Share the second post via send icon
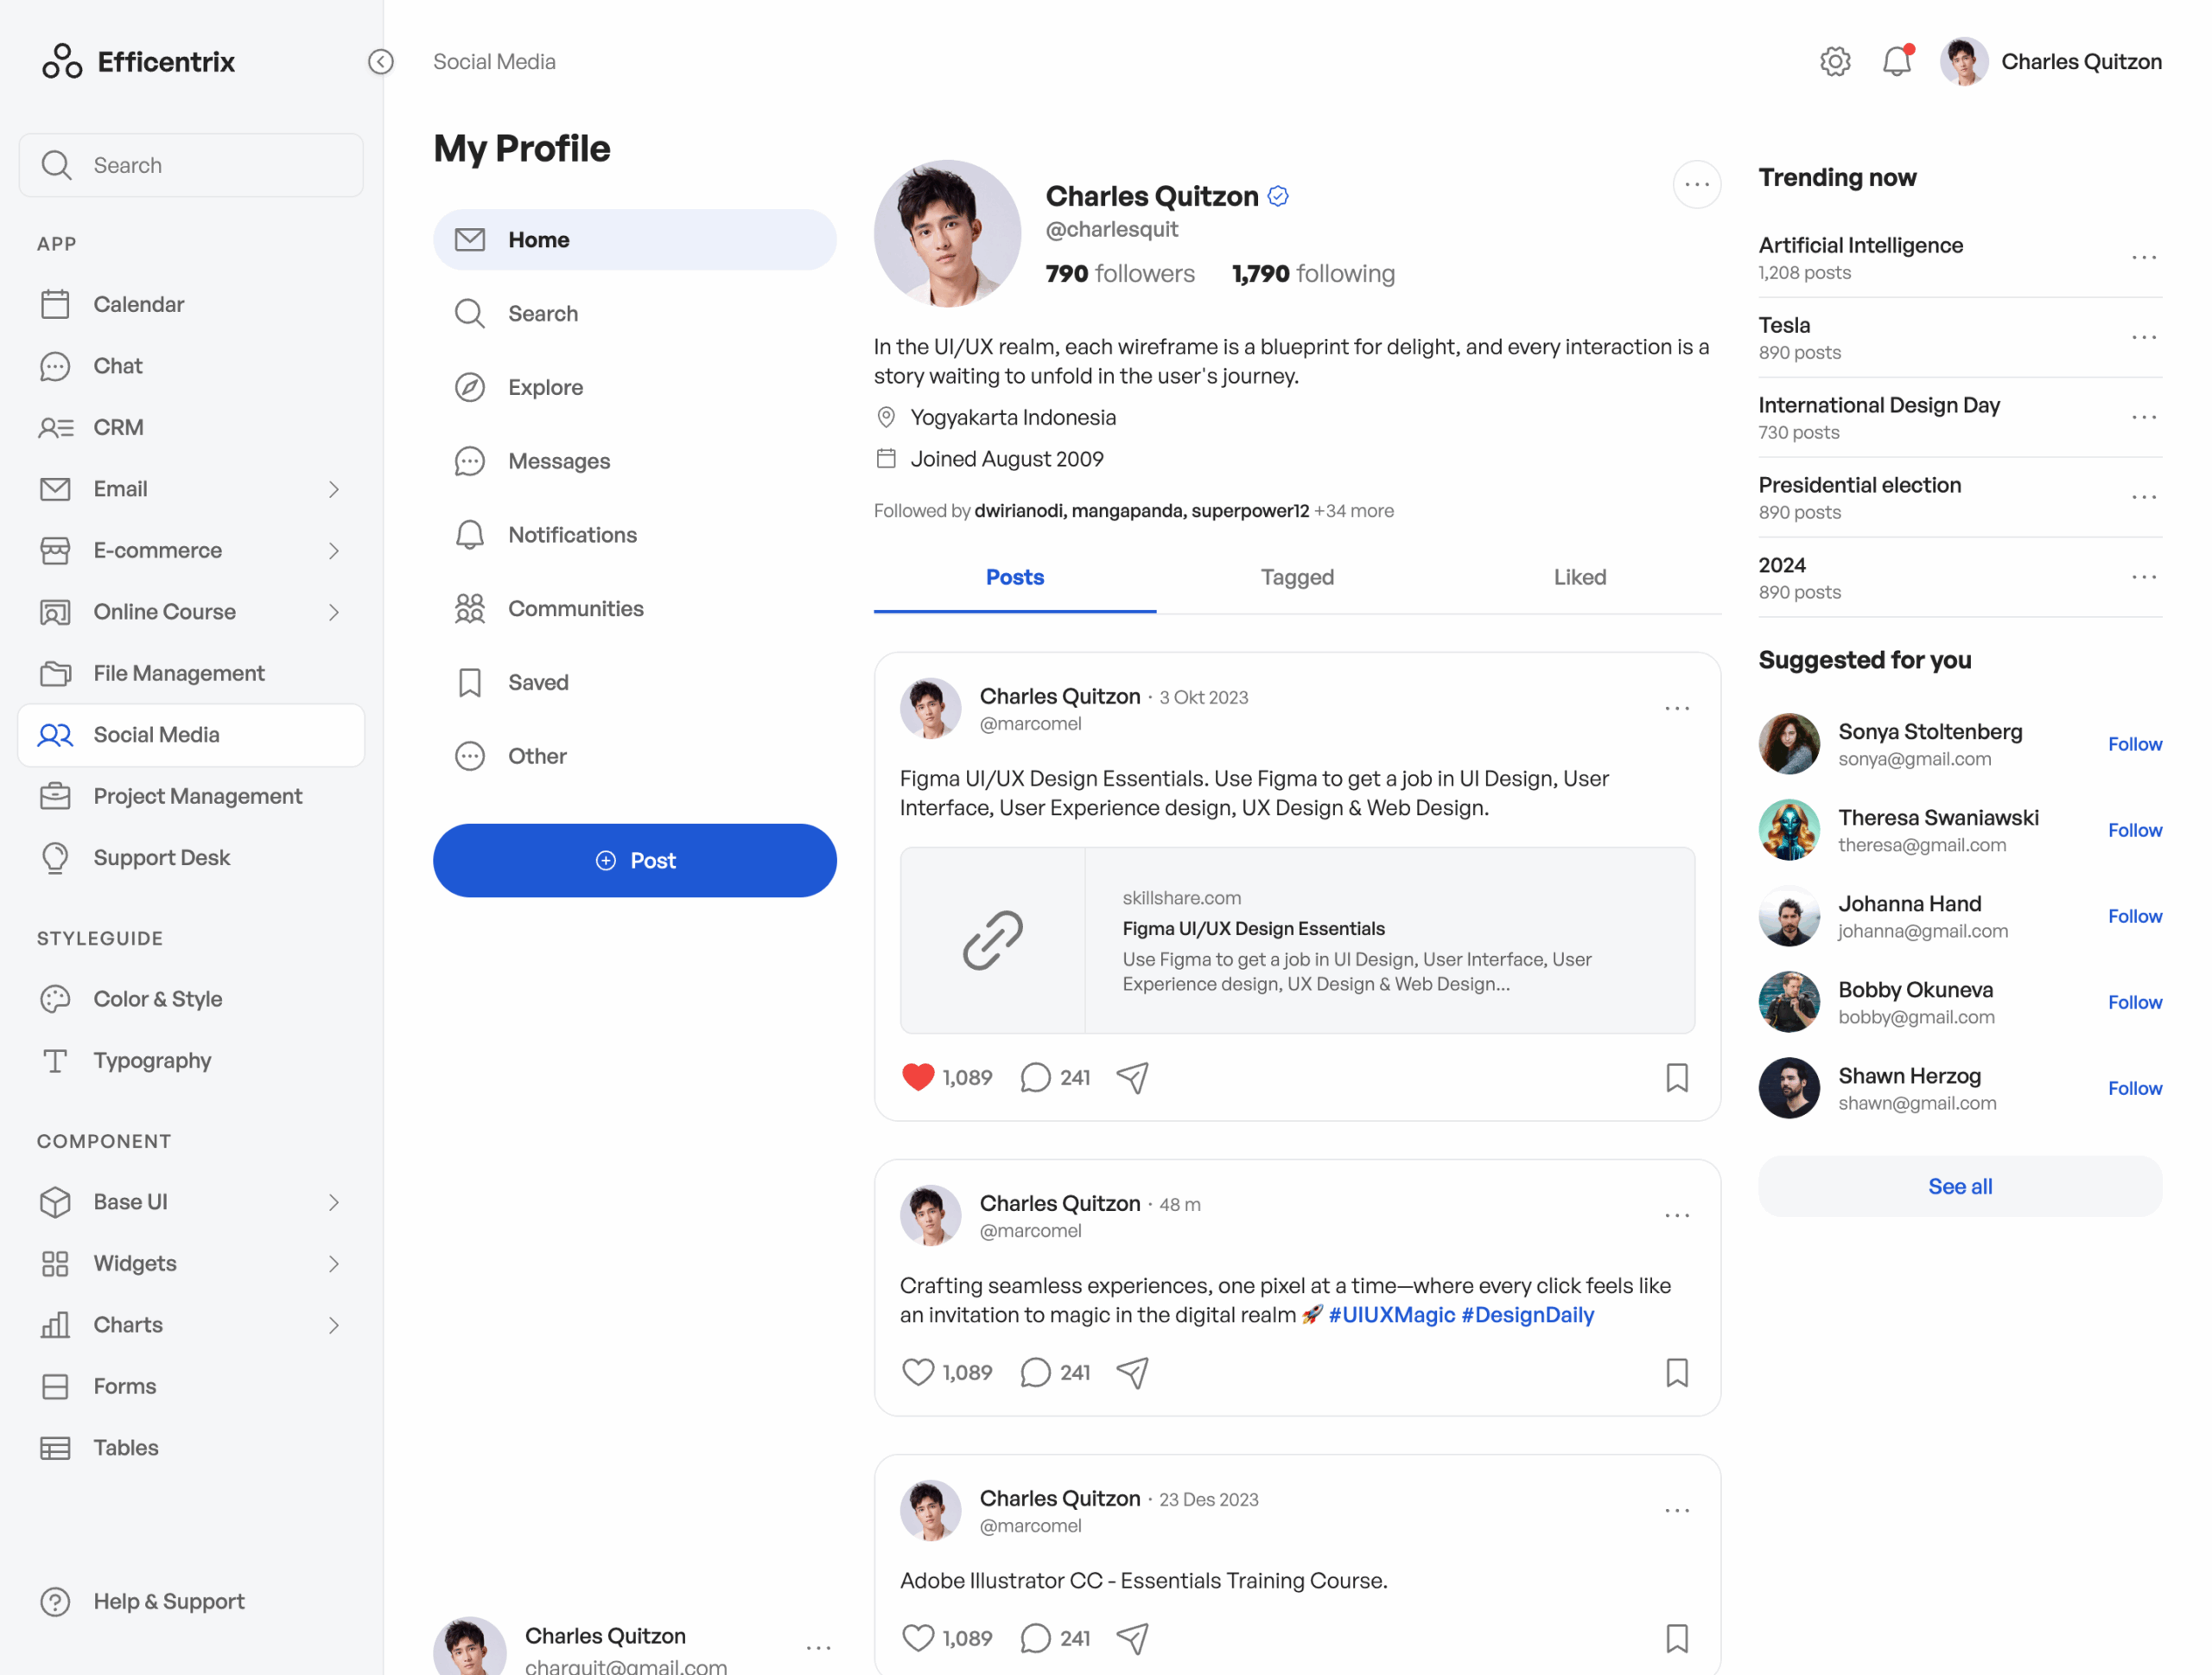The height and width of the screenshot is (1675, 2212). click(x=1133, y=1372)
